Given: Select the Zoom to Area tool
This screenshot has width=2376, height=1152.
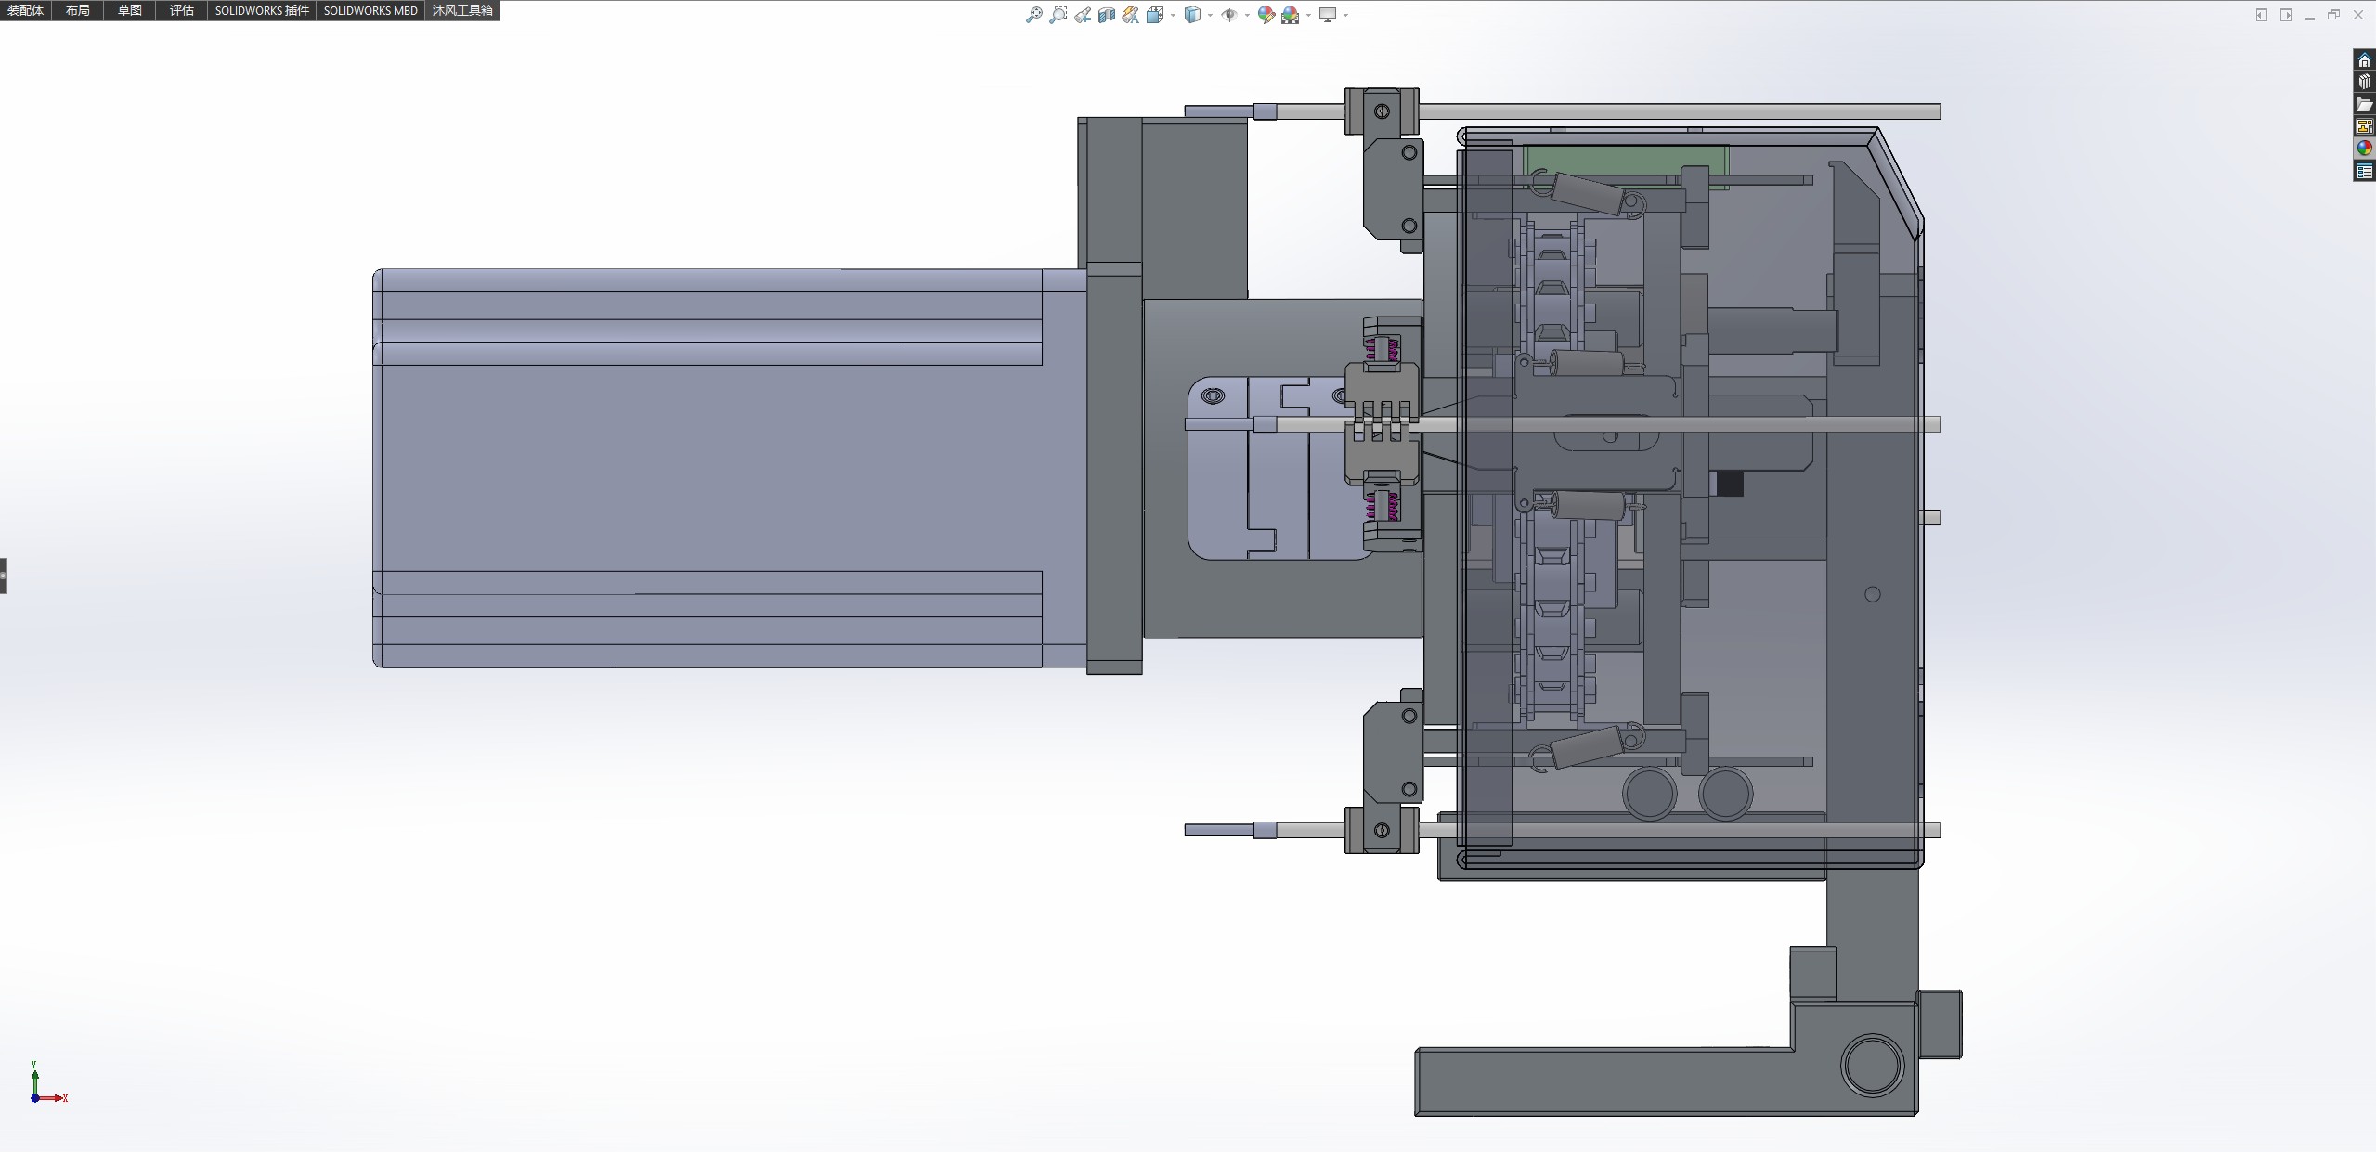Looking at the screenshot, I should click(1058, 15).
